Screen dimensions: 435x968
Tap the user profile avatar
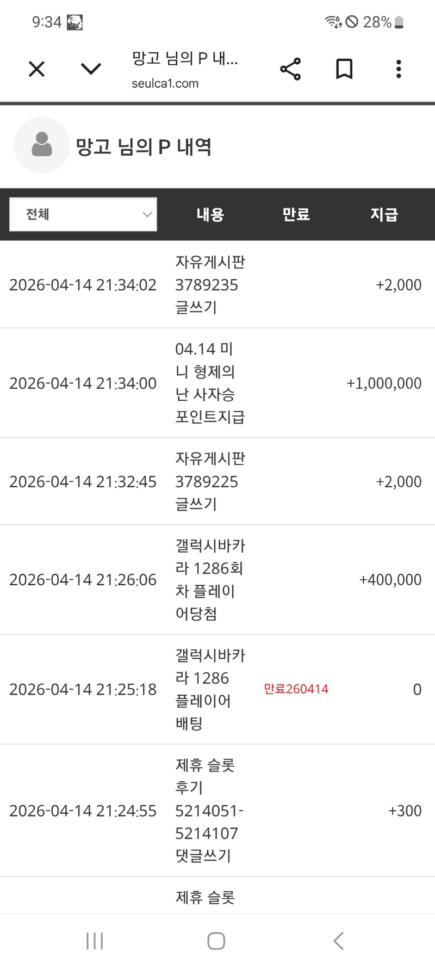pyautogui.click(x=42, y=145)
